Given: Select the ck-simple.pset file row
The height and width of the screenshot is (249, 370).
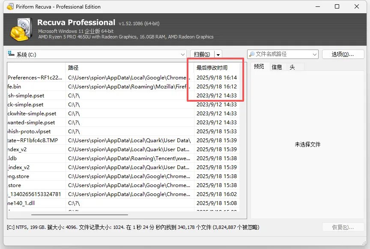Looking at the screenshot, I should click(x=123, y=105).
